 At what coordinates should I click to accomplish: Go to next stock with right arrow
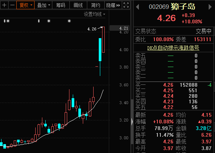tap(210, 7)
